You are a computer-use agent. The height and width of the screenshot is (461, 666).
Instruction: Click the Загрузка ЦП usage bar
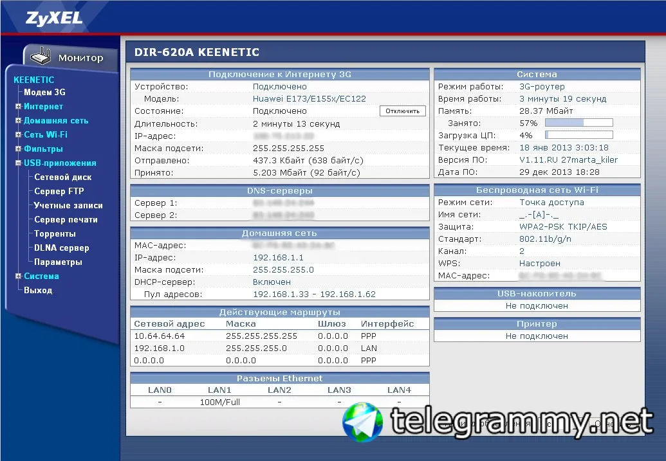pyautogui.click(x=579, y=135)
